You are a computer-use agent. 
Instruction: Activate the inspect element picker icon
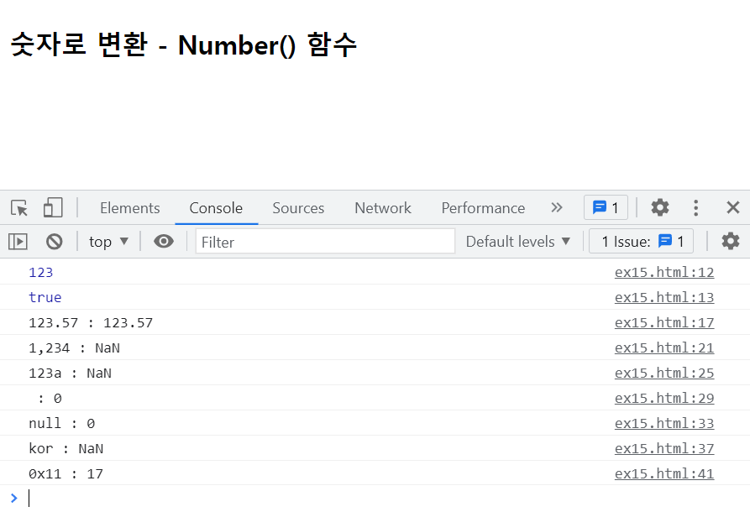(x=19, y=208)
